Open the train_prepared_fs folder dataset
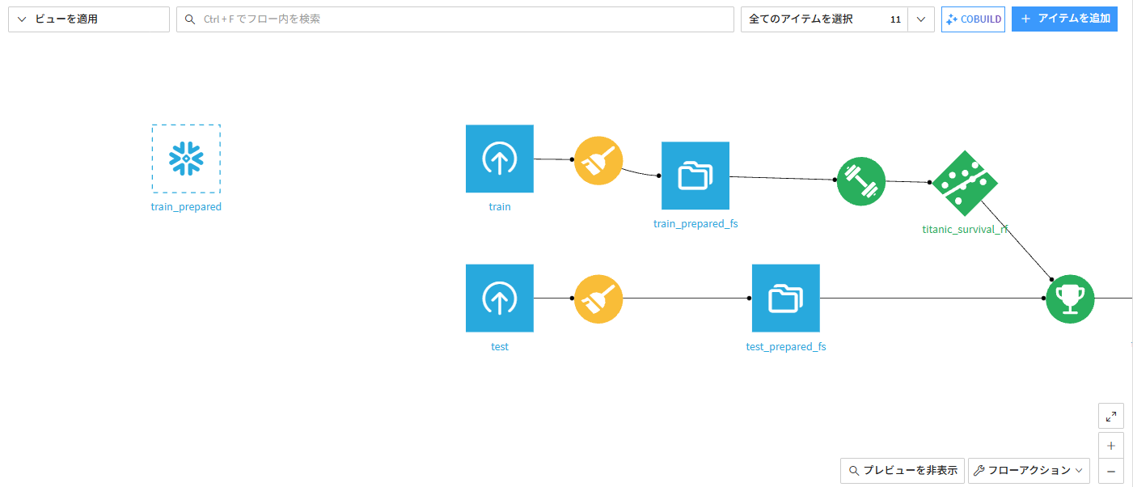This screenshot has height=487, width=1133. (x=695, y=176)
